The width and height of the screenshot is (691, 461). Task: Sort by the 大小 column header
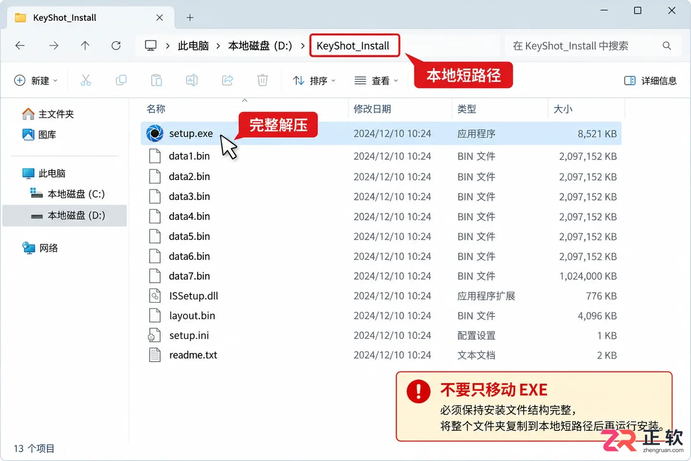(563, 109)
